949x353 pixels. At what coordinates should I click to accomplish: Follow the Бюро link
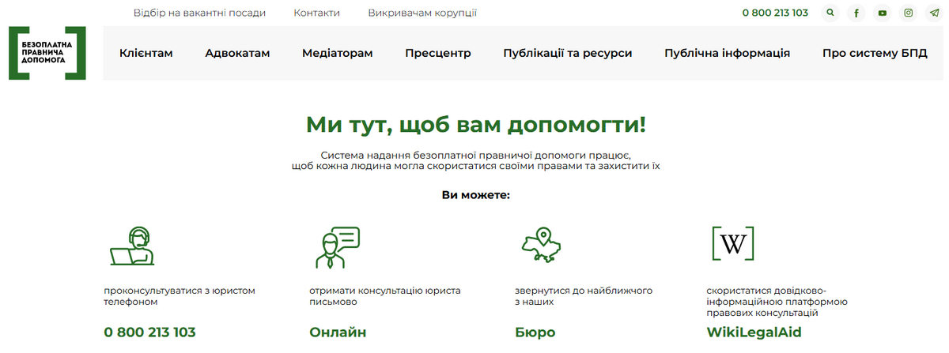point(535,332)
